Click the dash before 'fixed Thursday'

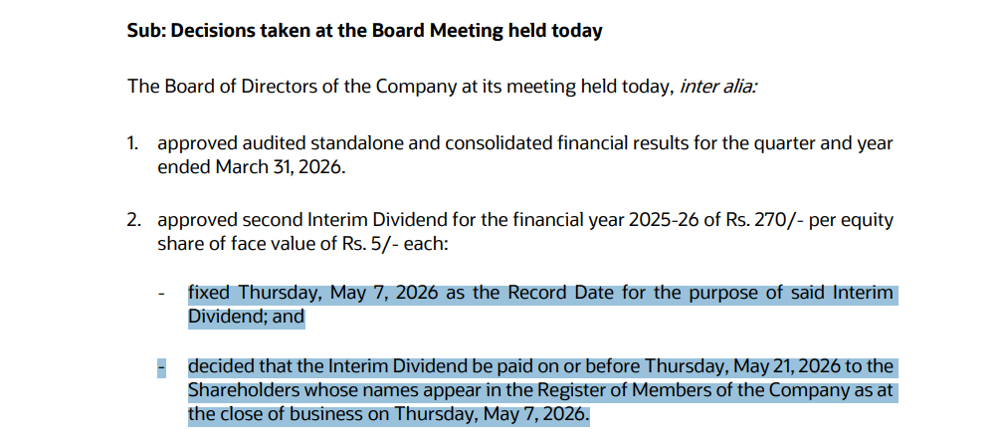[160, 295]
